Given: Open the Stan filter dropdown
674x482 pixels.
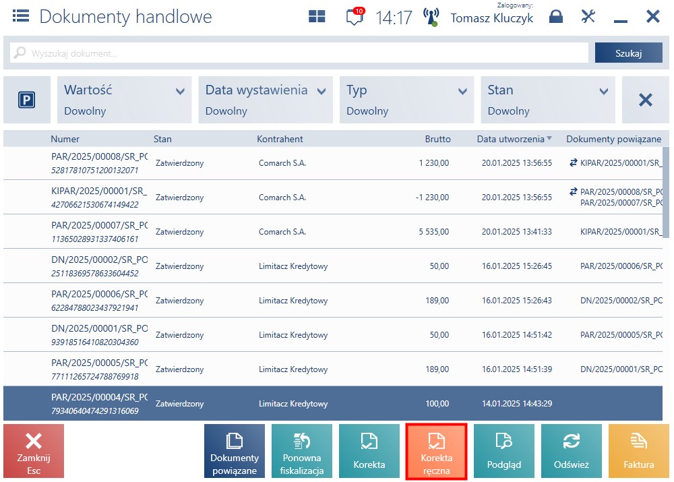Looking at the screenshot, I should (x=547, y=100).
